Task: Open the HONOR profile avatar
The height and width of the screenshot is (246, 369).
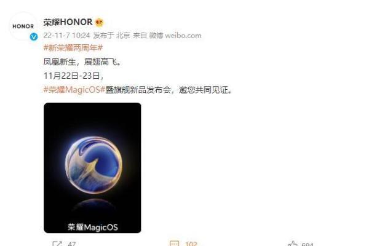Action: point(23,26)
